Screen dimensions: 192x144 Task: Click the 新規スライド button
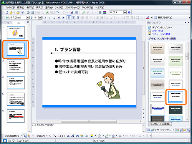(163, 18)
